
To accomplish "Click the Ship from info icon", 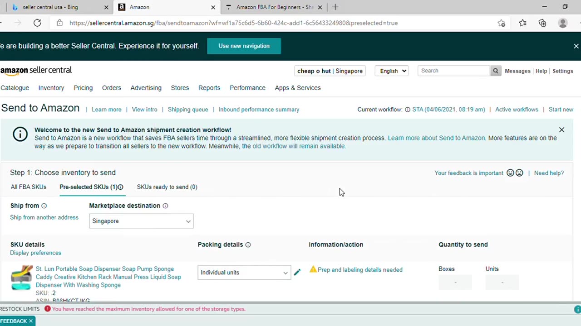I will [44, 206].
